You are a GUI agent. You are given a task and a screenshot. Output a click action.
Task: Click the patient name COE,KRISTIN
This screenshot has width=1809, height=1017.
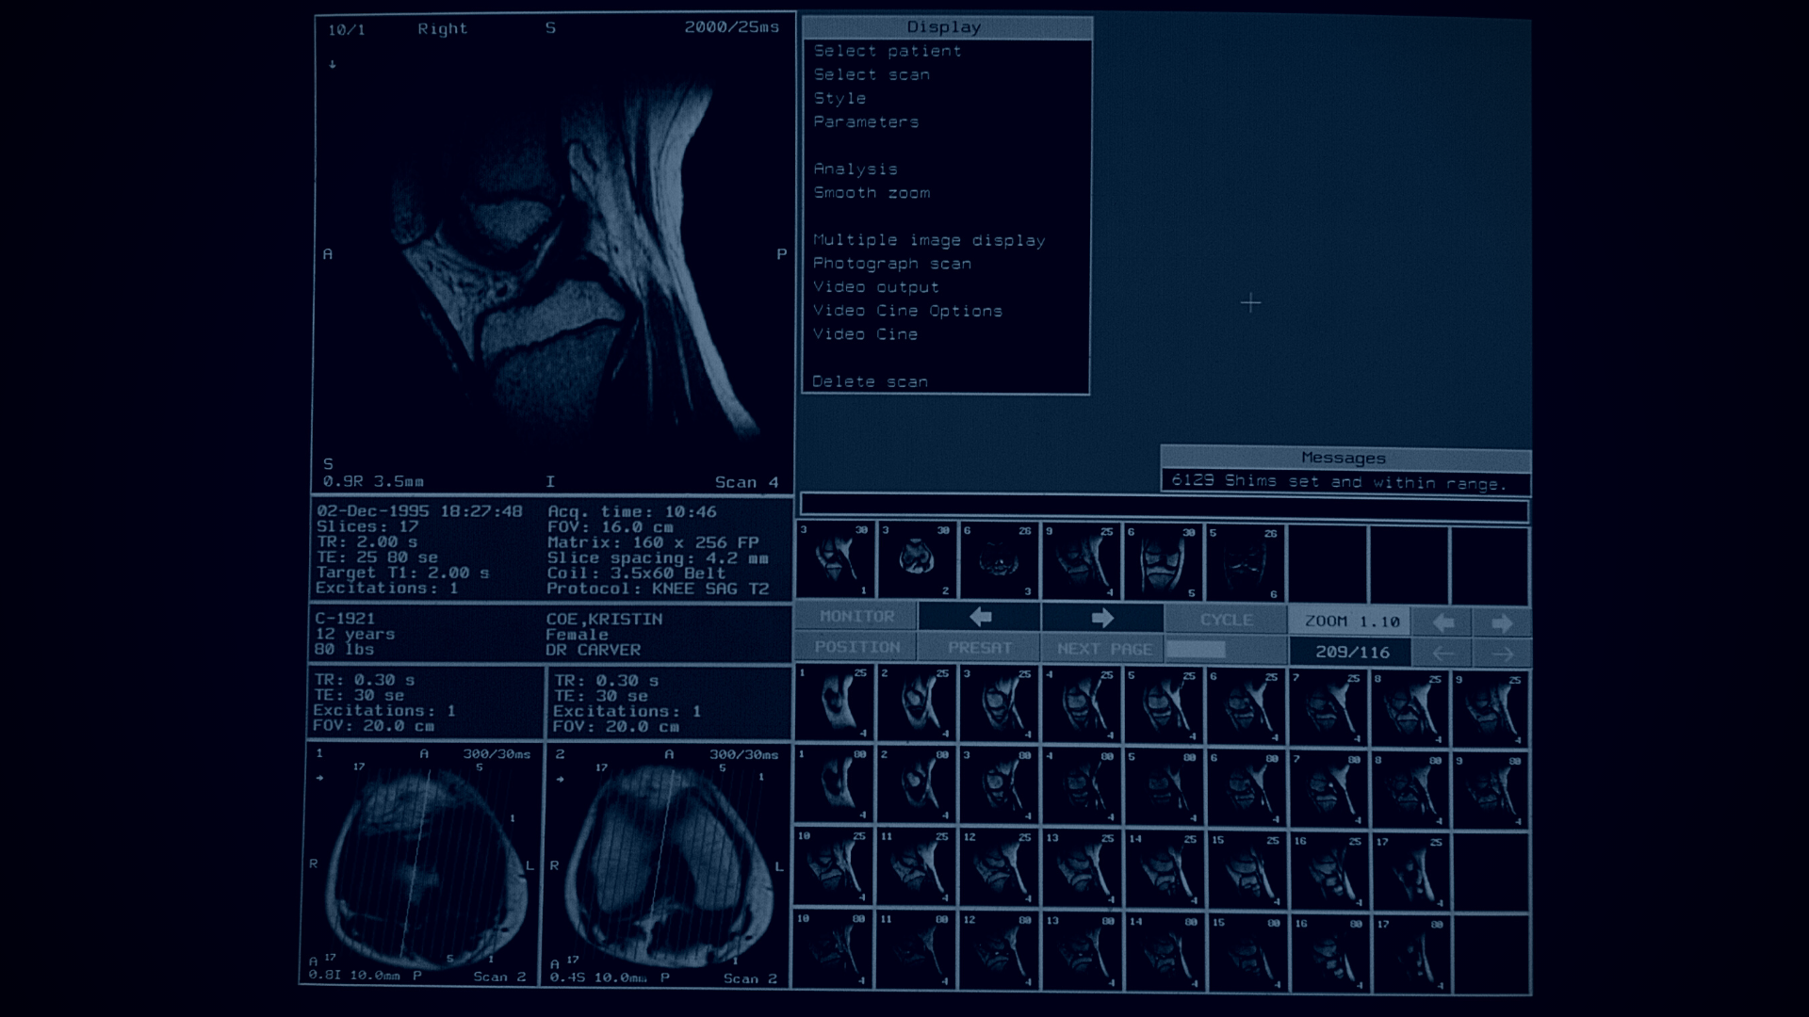tap(604, 620)
